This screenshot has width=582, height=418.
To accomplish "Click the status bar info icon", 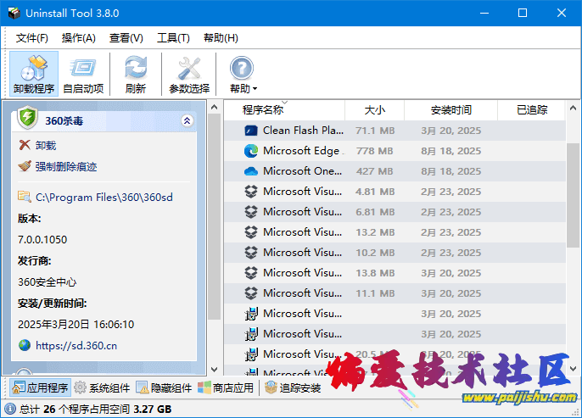I will [x=10, y=409].
